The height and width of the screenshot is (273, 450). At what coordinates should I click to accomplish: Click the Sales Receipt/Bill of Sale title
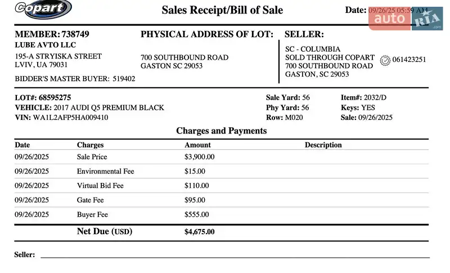(x=222, y=10)
